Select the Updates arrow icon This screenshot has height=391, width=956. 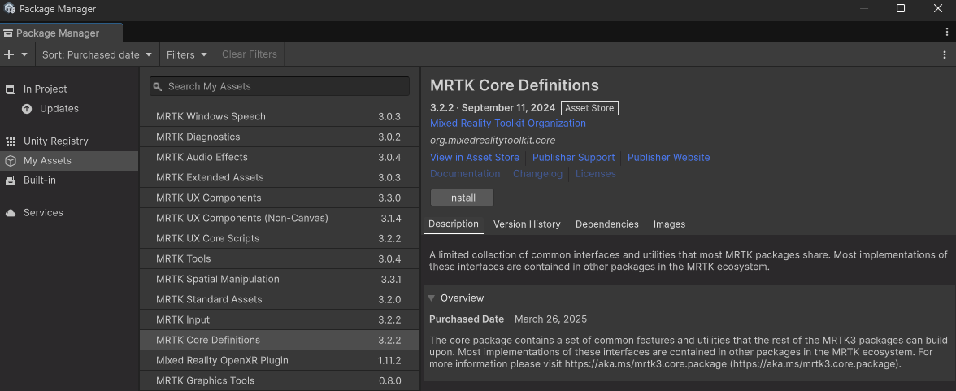(x=27, y=109)
